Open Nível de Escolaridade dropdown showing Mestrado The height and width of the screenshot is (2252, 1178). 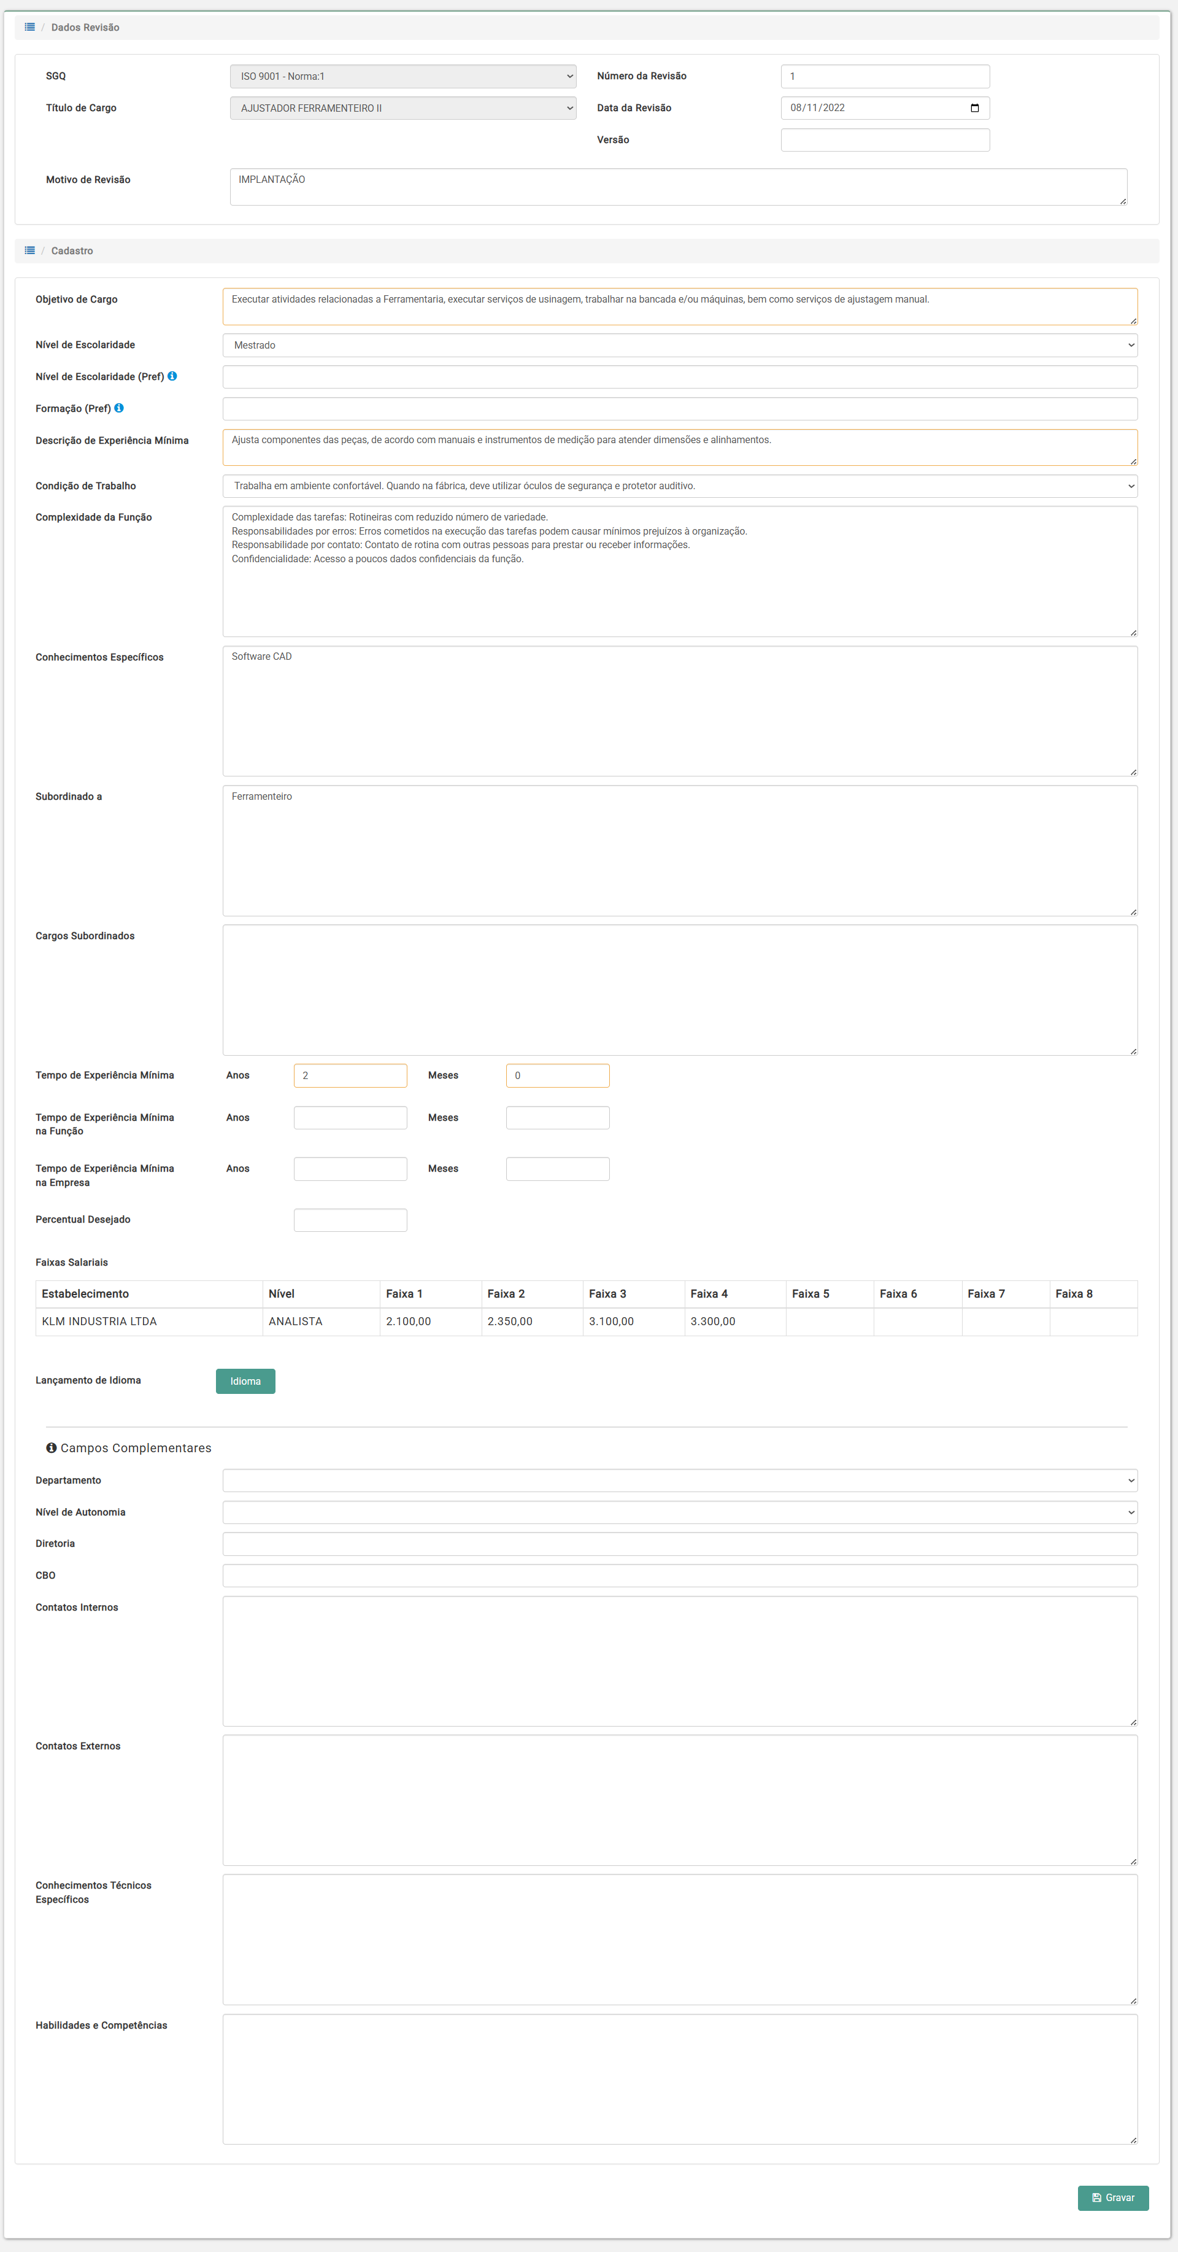(679, 346)
